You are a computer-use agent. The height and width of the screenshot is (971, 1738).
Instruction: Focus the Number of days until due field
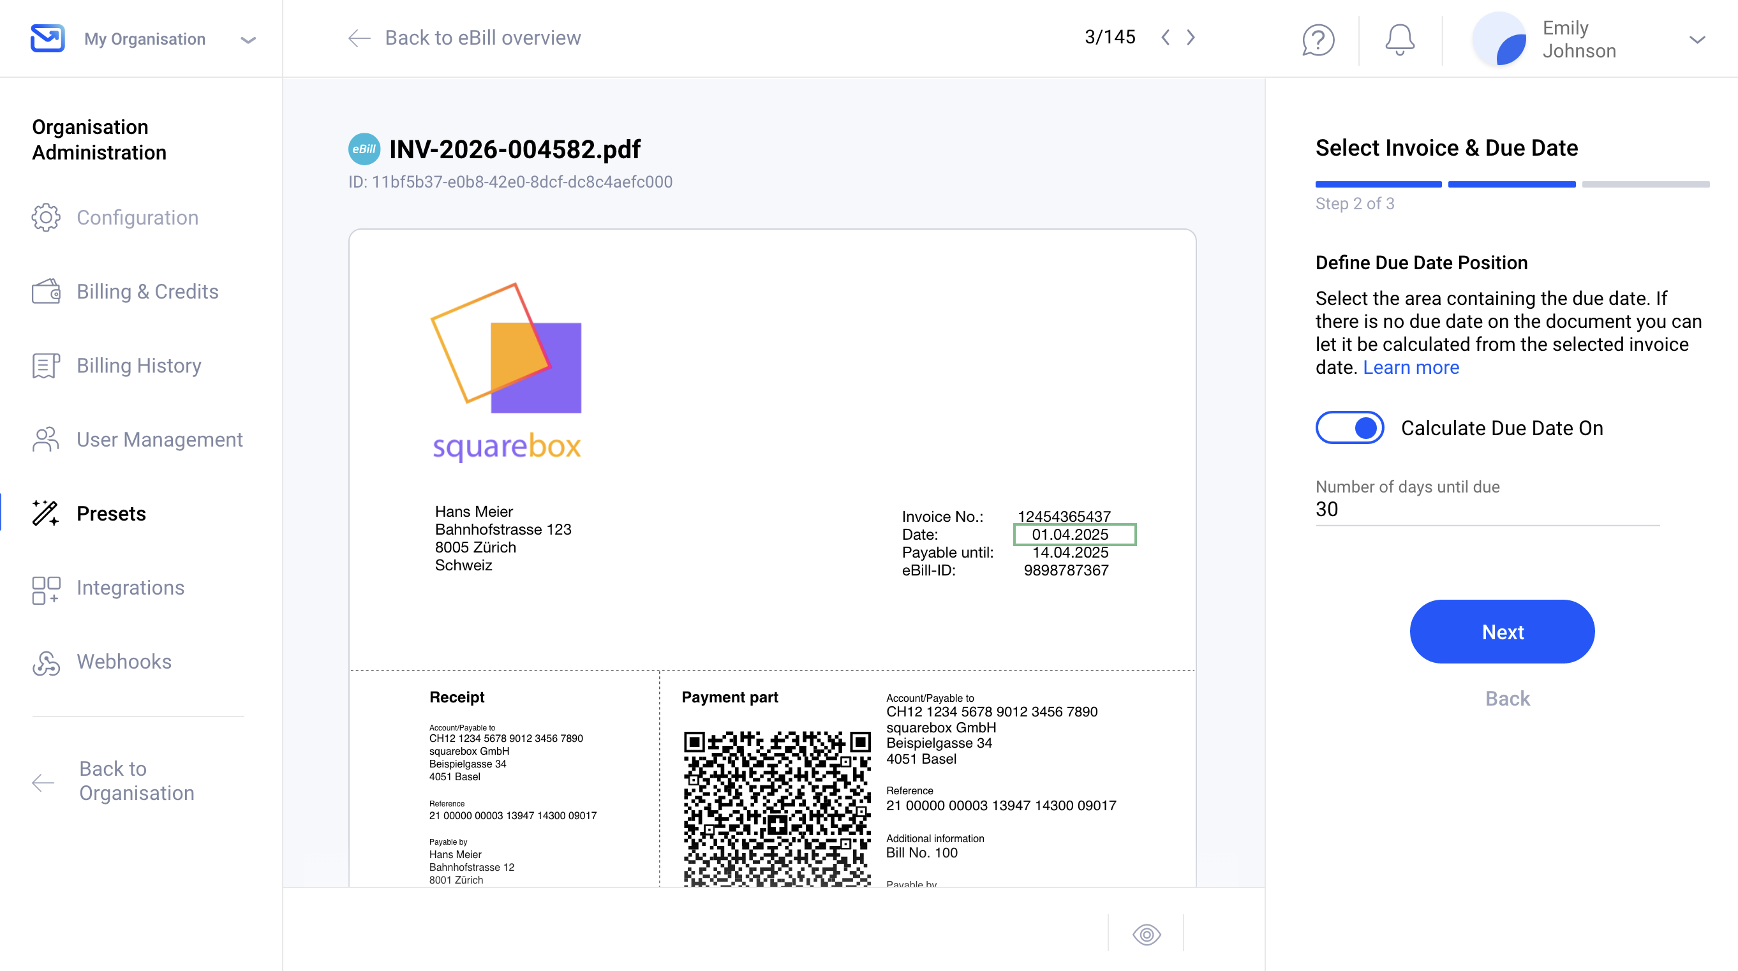pyautogui.click(x=1487, y=508)
